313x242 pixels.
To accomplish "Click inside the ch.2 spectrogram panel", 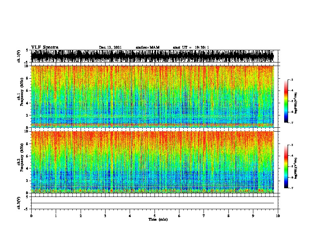I will coord(153,162).
